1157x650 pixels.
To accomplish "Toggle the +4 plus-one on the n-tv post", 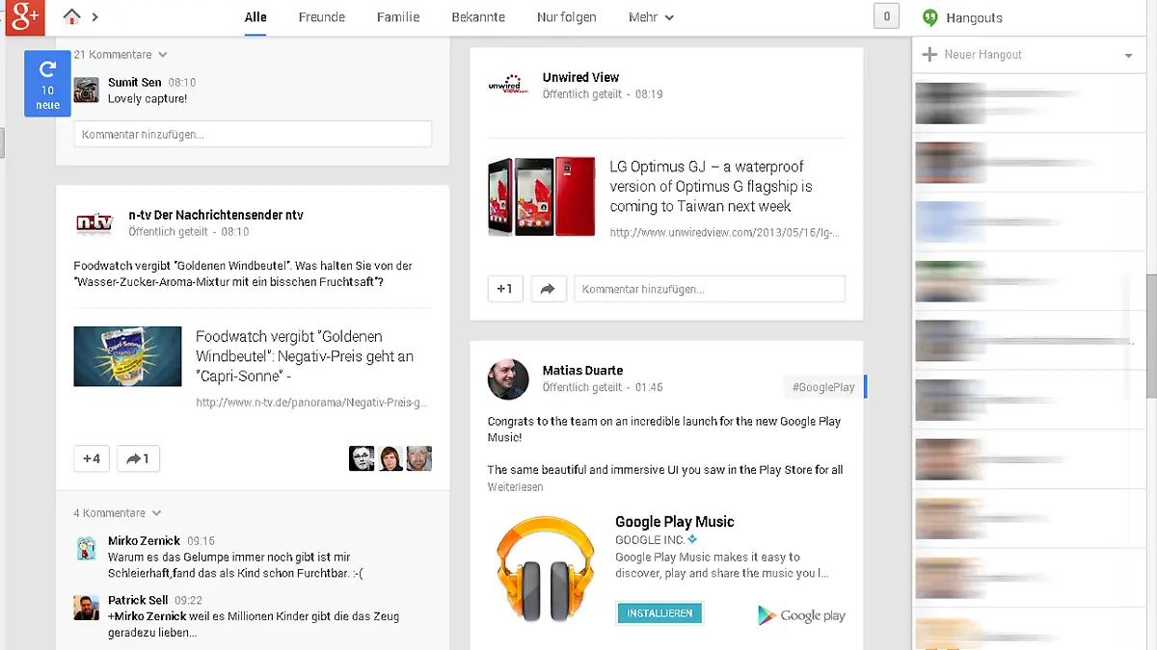I will point(91,458).
